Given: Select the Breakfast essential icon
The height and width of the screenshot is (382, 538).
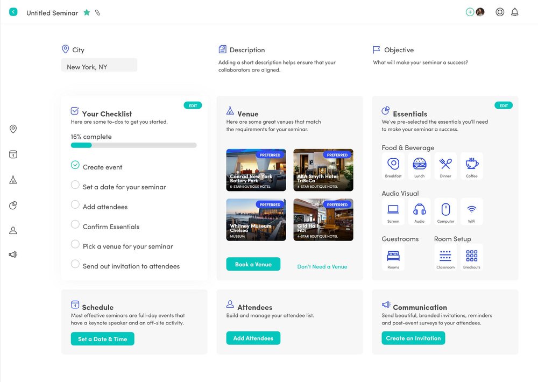Looking at the screenshot, I should pyautogui.click(x=393, y=166).
